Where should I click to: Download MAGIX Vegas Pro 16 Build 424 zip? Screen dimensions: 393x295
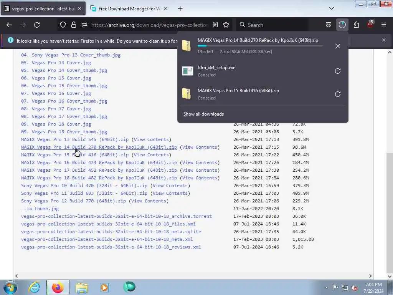(99, 162)
